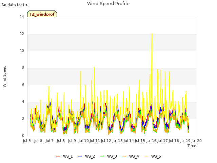
Task: Click the Jul 6 x-axis tick label
Action: [x=38, y=141]
